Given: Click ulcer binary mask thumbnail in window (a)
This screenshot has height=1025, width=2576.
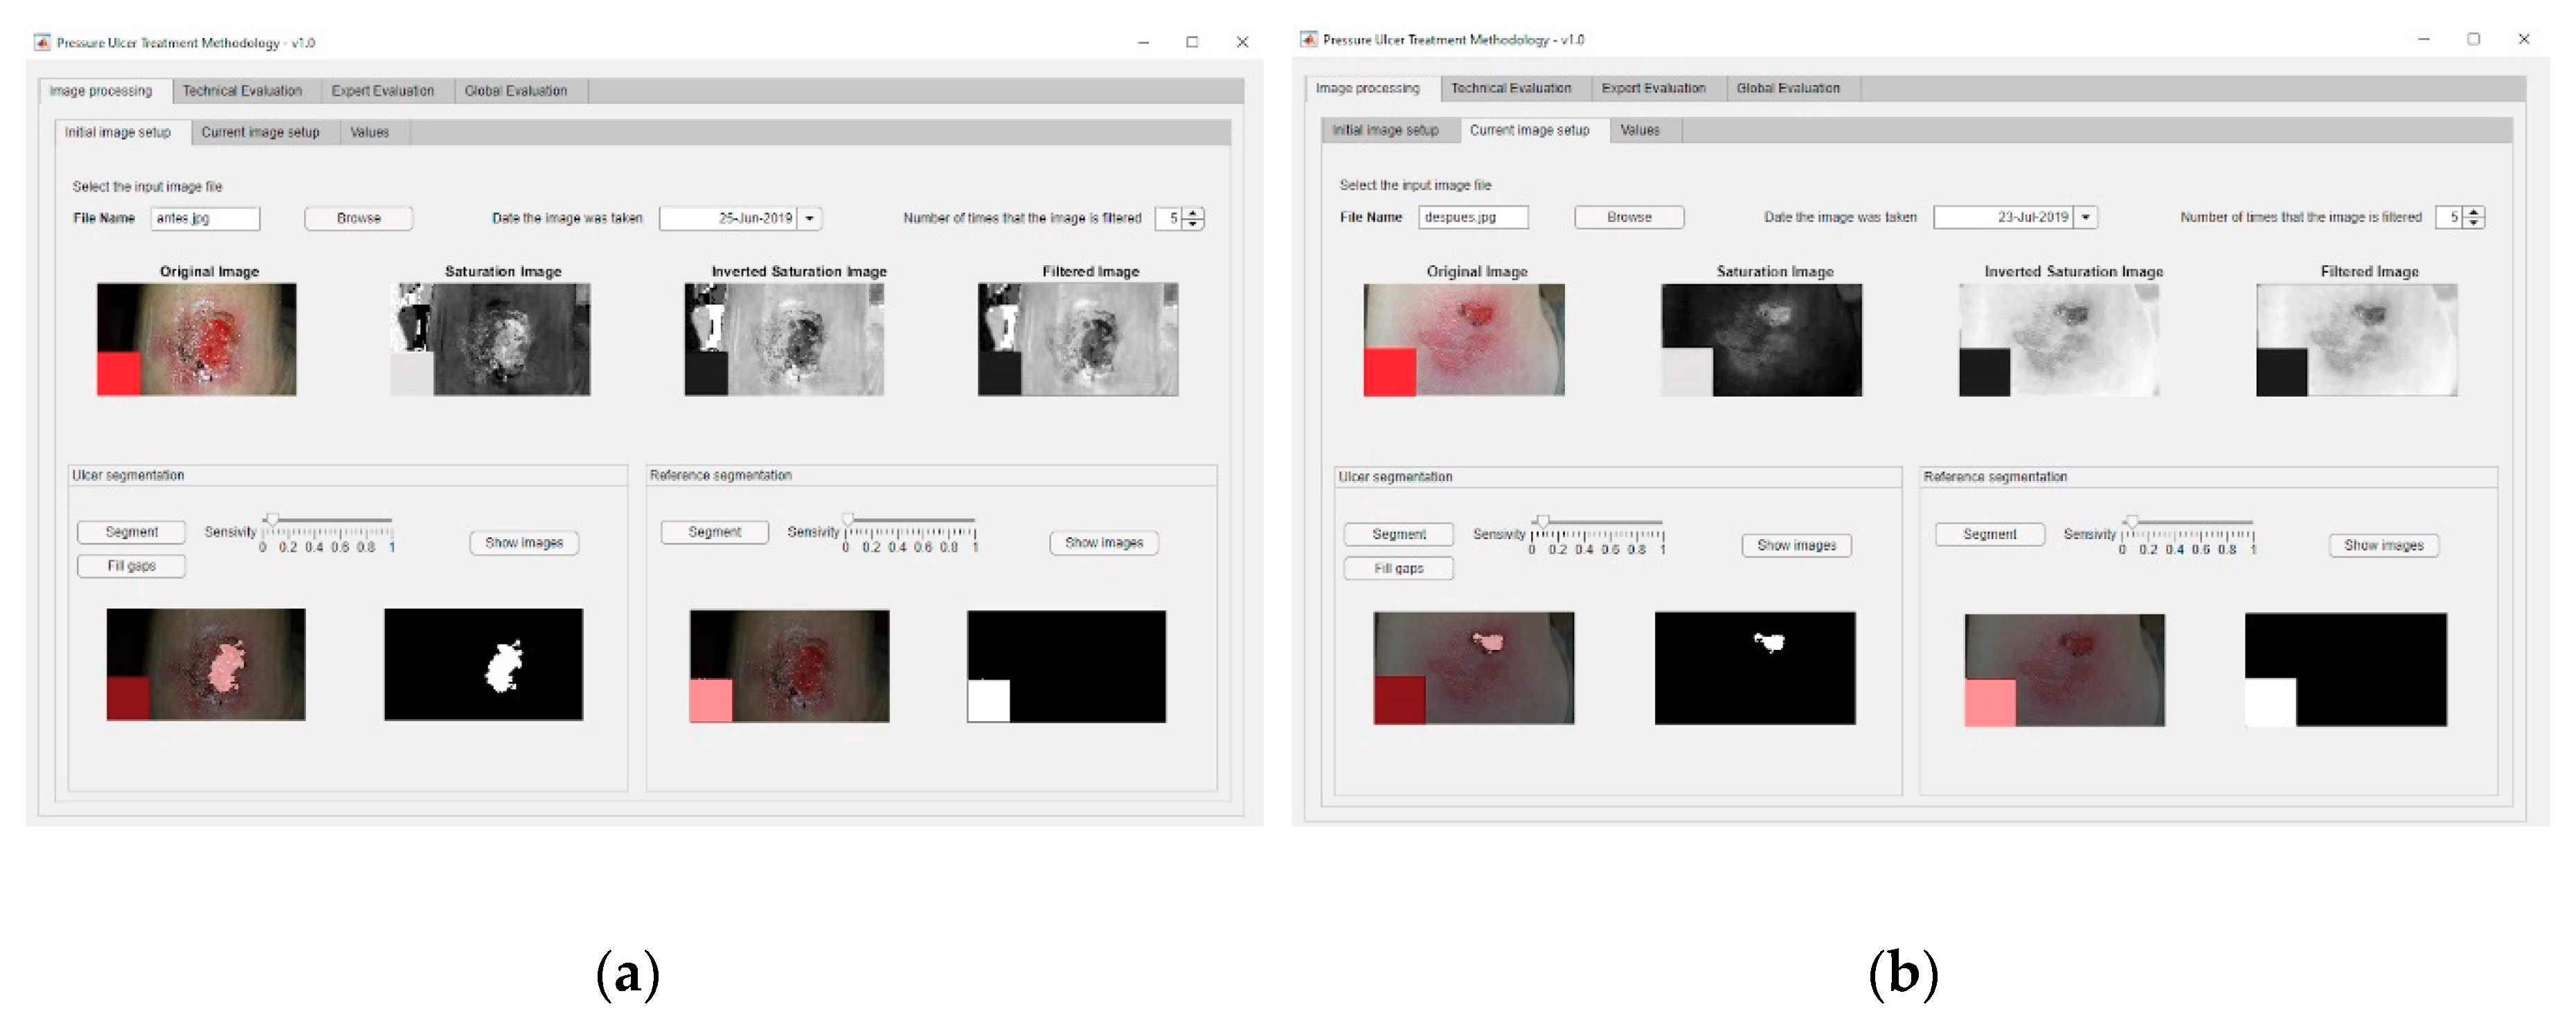Looking at the screenshot, I should point(484,664).
